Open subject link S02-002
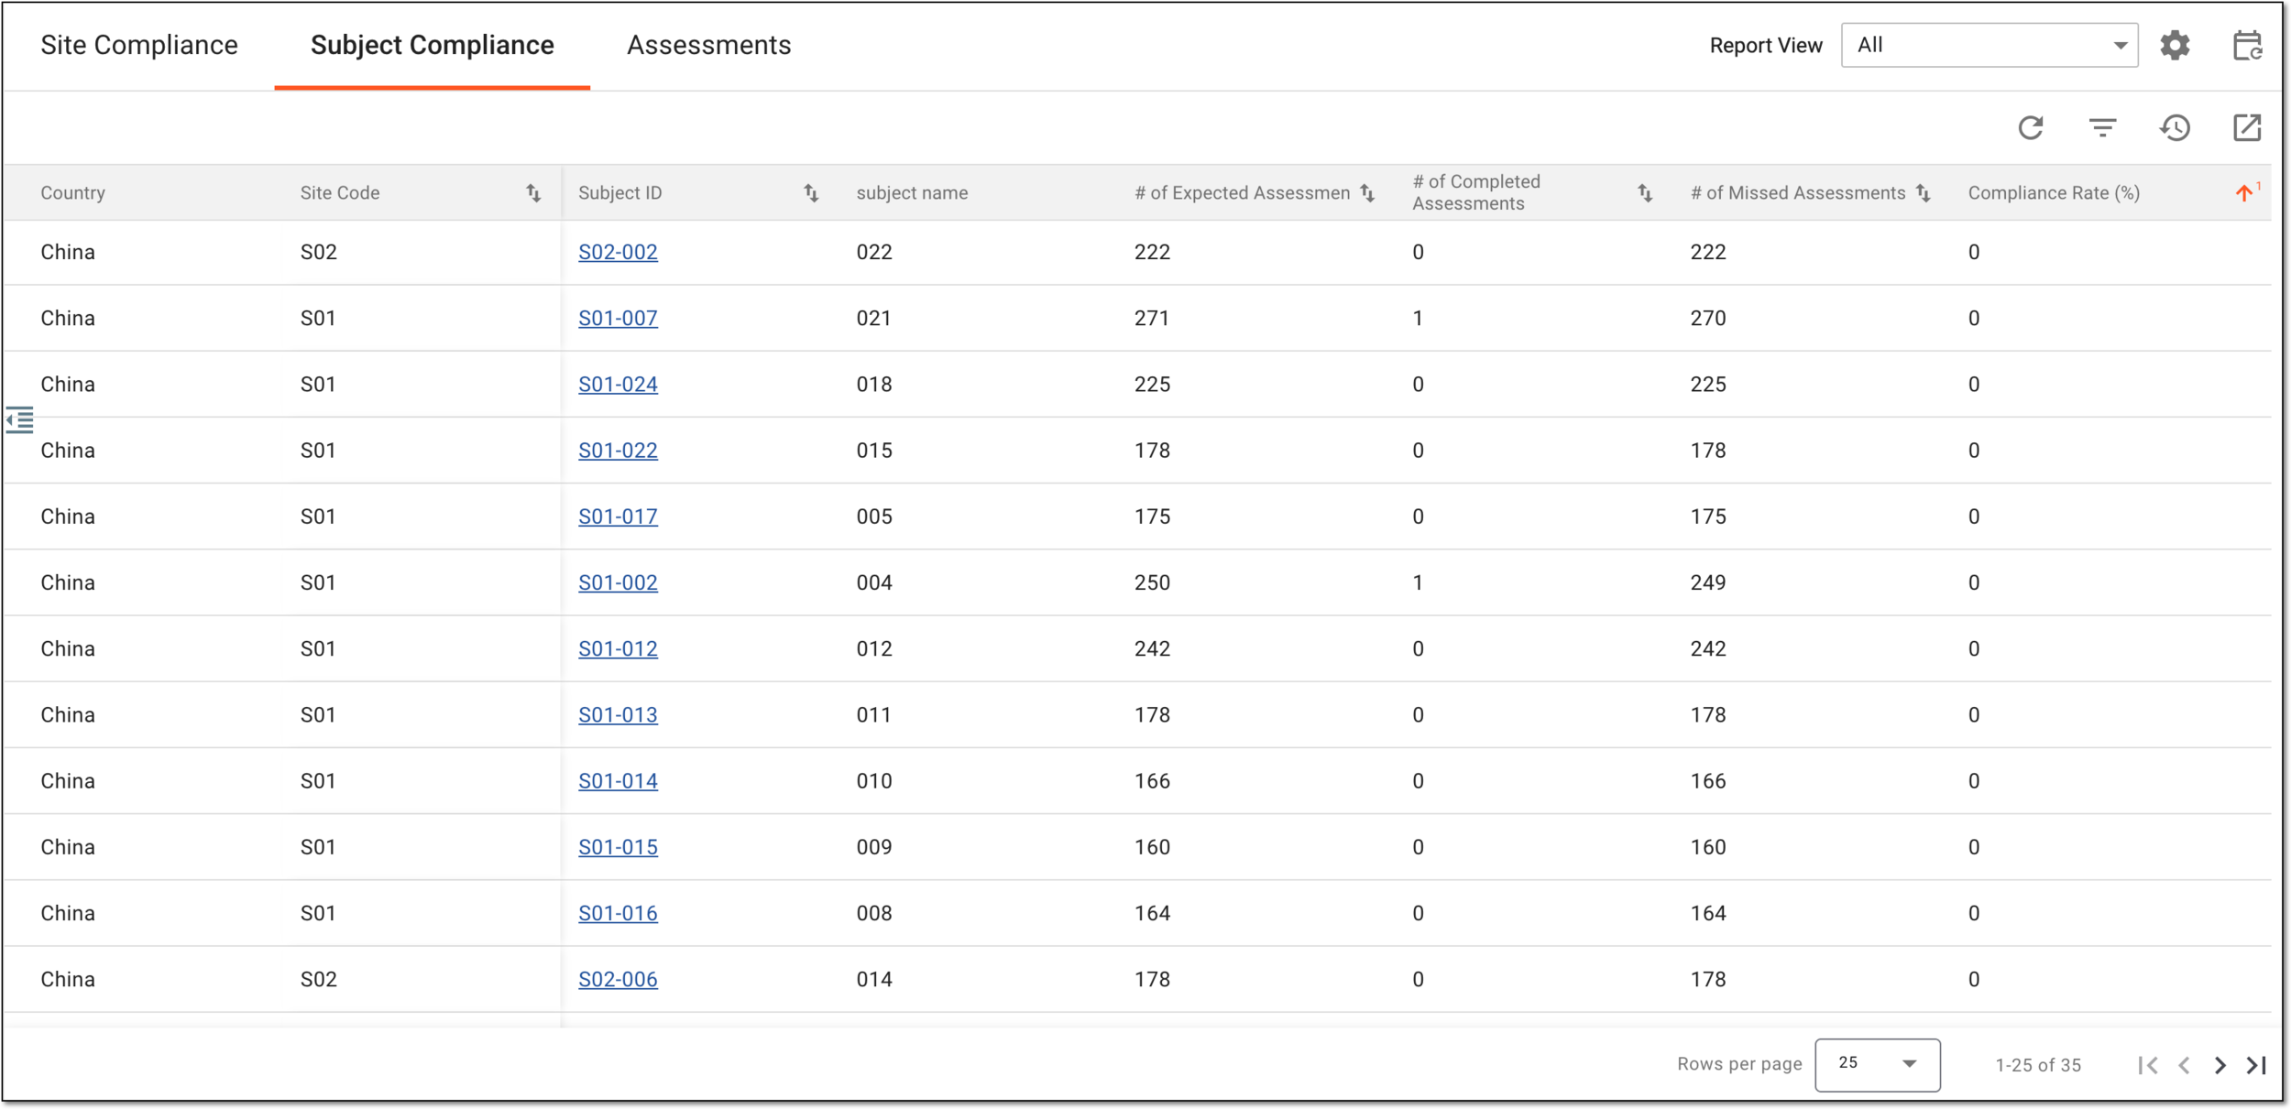 [618, 252]
